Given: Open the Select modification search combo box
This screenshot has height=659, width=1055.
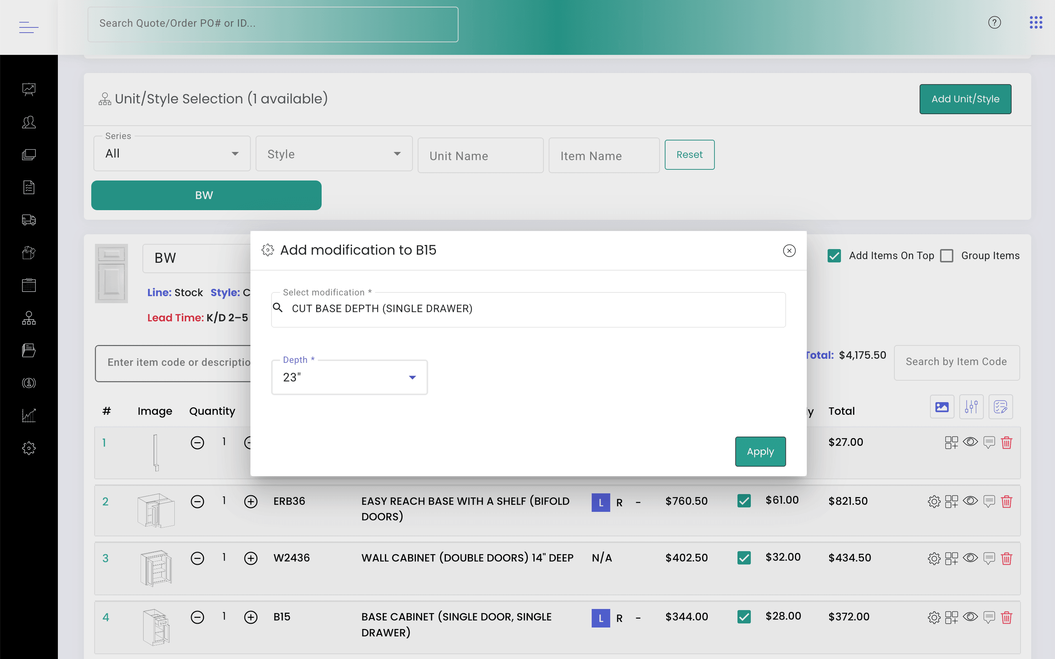Looking at the screenshot, I should click(x=528, y=309).
